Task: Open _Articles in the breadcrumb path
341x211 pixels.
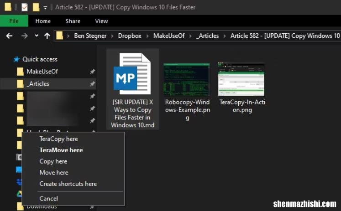Action: (207, 36)
